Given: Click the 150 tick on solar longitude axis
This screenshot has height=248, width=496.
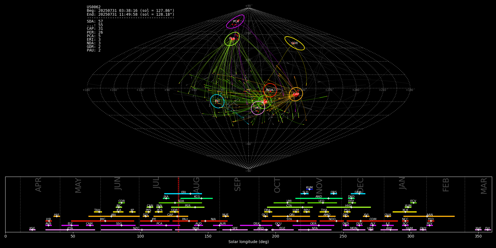Looking at the screenshot, I should (208, 236).
